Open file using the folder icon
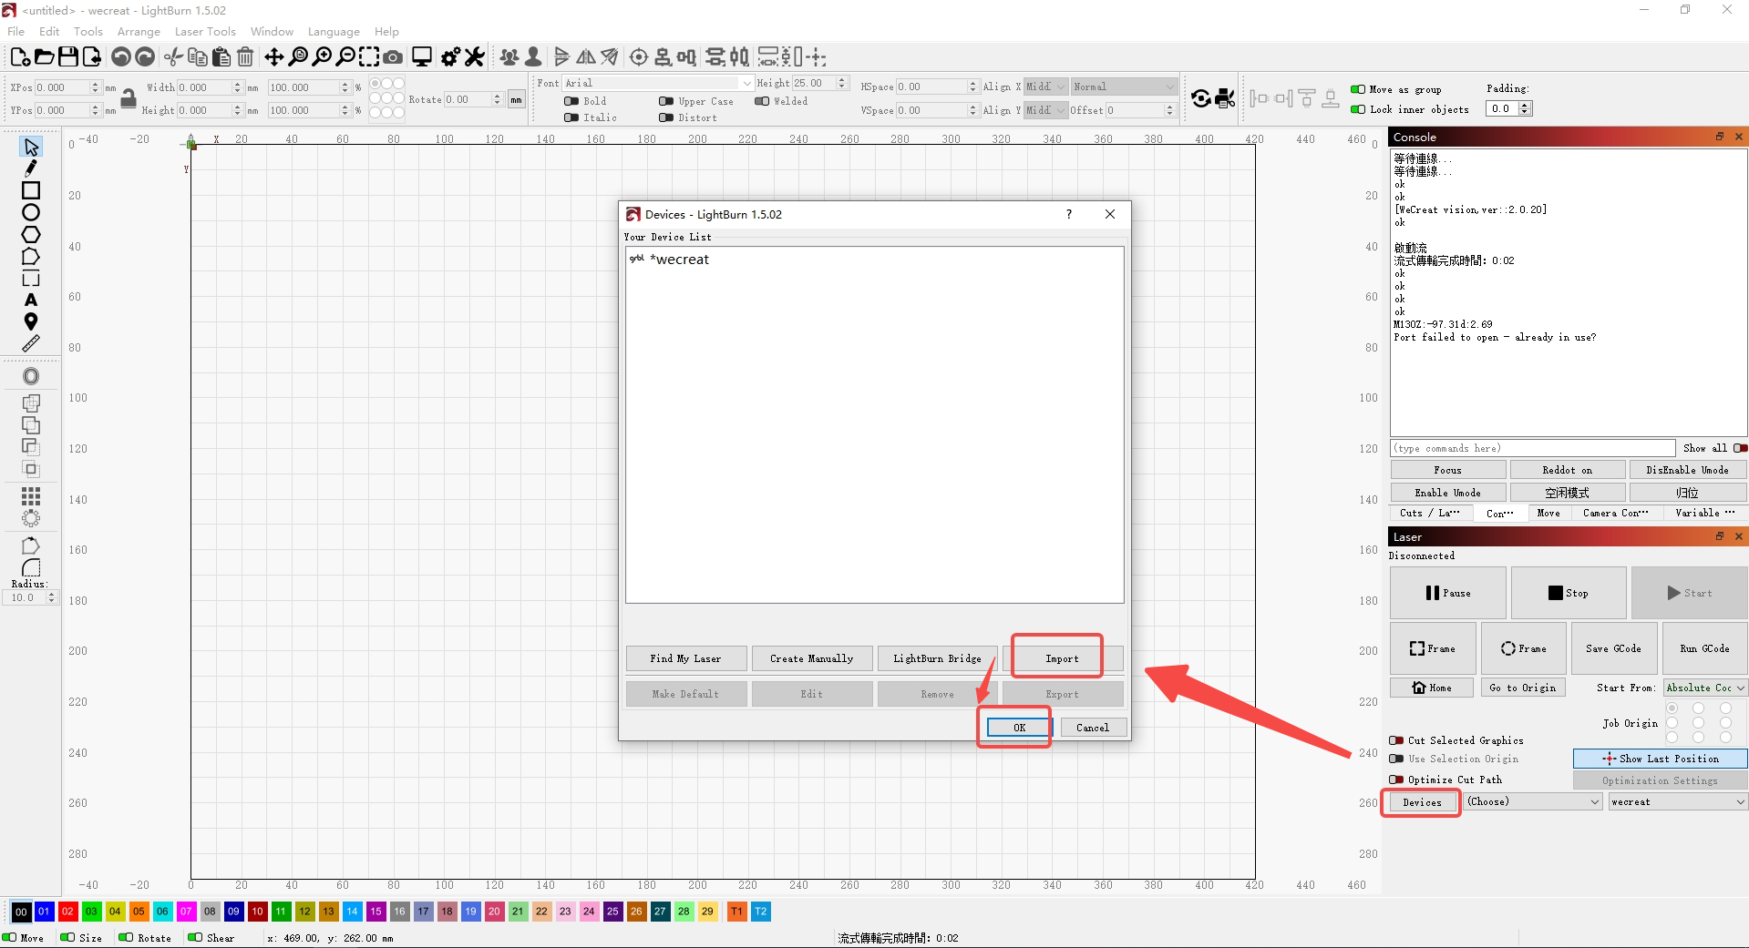Image resolution: width=1749 pixels, height=948 pixels. [44, 57]
